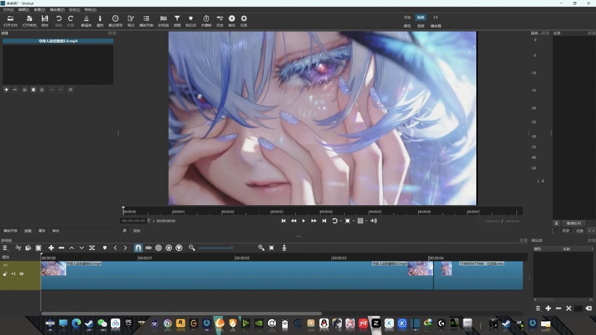Select the 音频 layout button
This screenshot has height=335, width=596.
(x=421, y=26)
